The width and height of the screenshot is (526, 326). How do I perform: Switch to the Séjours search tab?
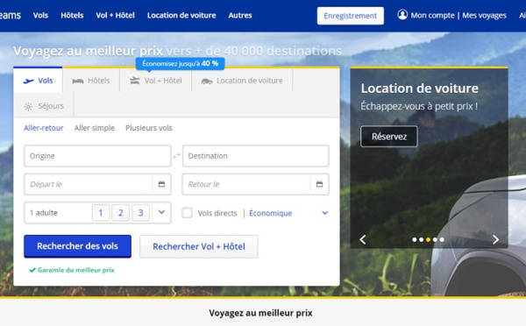coord(44,106)
